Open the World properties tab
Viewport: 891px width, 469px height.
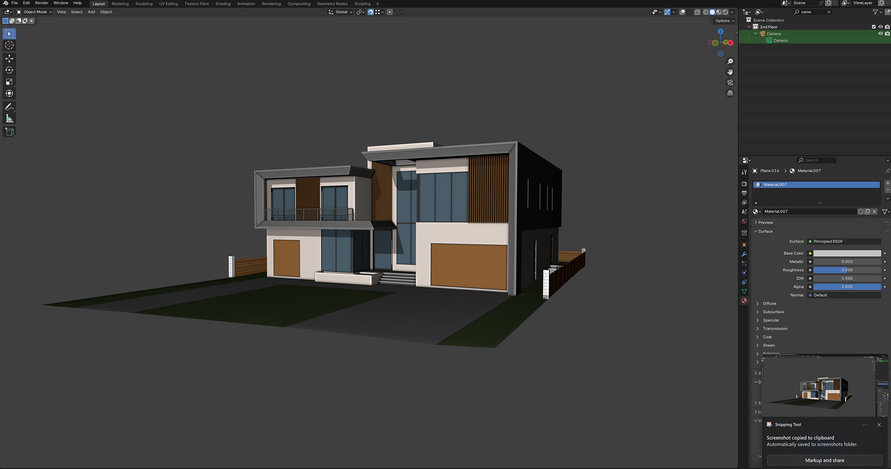point(744,221)
